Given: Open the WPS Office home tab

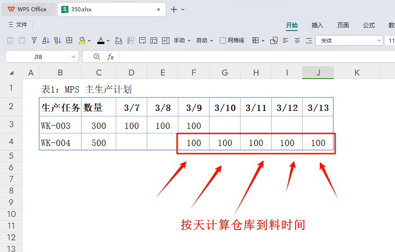Looking at the screenshot, I should [x=29, y=9].
